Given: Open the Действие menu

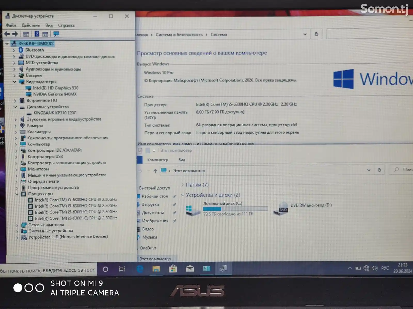Looking at the screenshot, I should (x=31, y=25).
